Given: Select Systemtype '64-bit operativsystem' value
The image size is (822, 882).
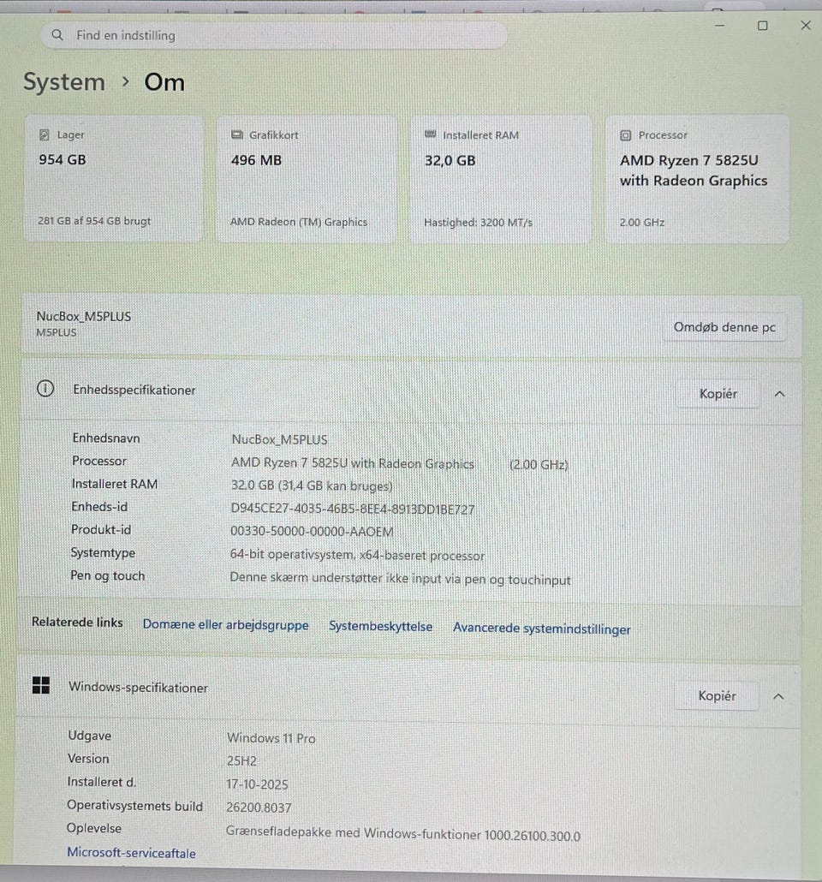Looking at the screenshot, I should pyautogui.click(x=357, y=555).
